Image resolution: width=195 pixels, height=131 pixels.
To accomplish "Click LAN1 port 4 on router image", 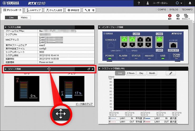I will click(148, 40).
